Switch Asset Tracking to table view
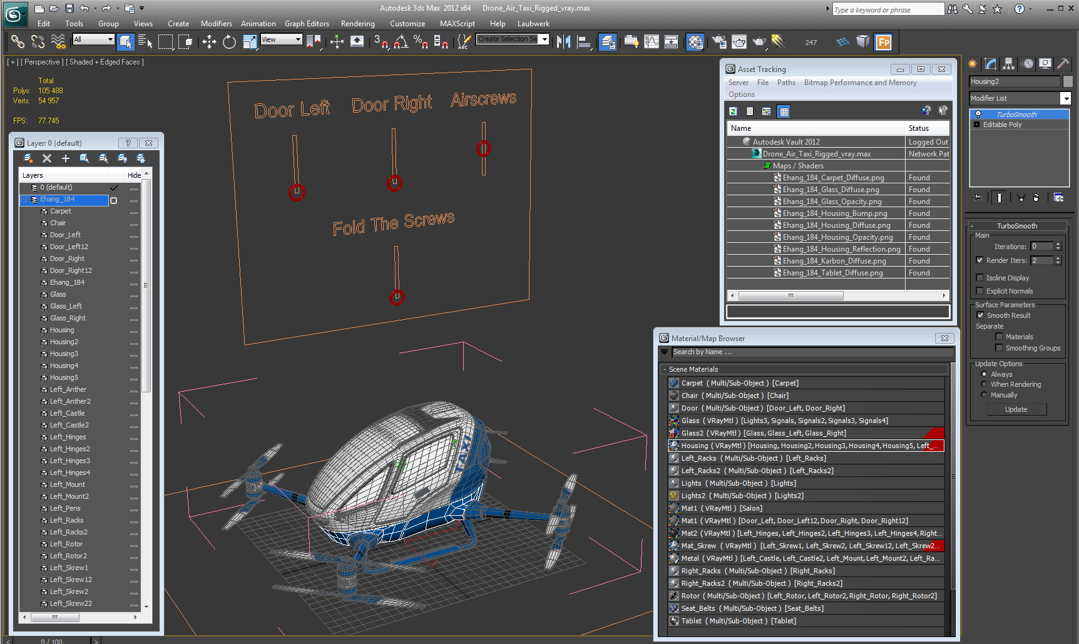Image resolution: width=1079 pixels, height=644 pixels. tap(784, 111)
